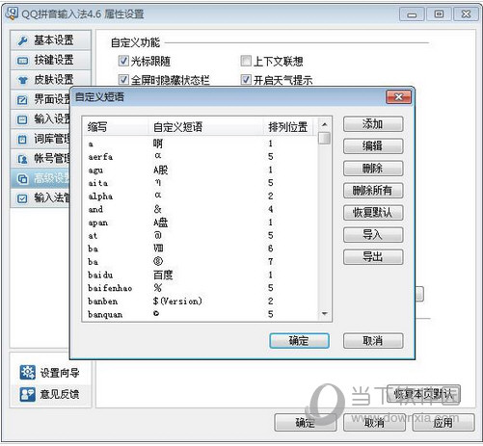Click 确定 in the main settings window

pos(306,423)
